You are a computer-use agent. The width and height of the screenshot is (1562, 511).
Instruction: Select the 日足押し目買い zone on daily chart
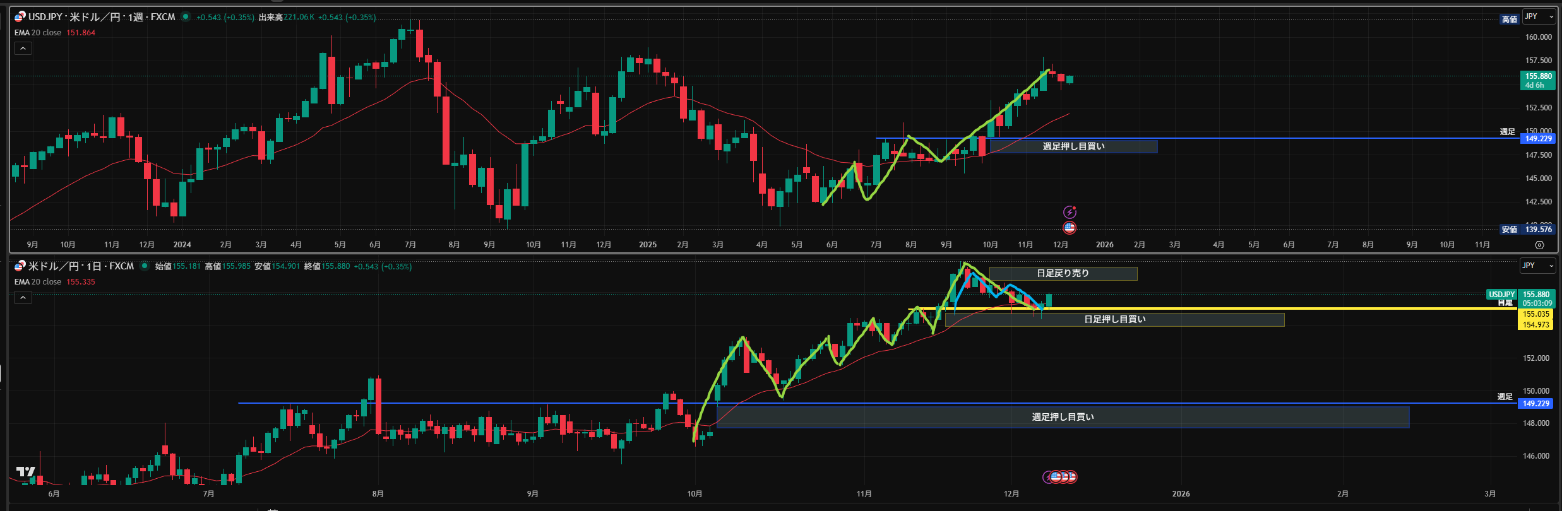coord(1114,320)
